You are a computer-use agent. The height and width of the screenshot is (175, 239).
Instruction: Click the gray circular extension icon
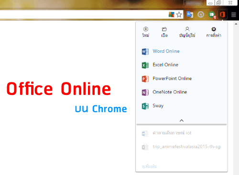(x=201, y=15)
